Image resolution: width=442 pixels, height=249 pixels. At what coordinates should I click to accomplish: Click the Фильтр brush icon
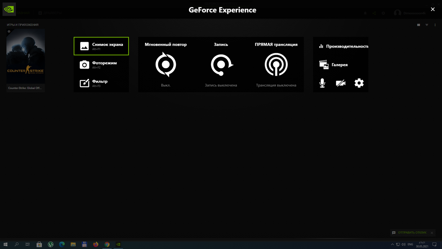point(84,83)
